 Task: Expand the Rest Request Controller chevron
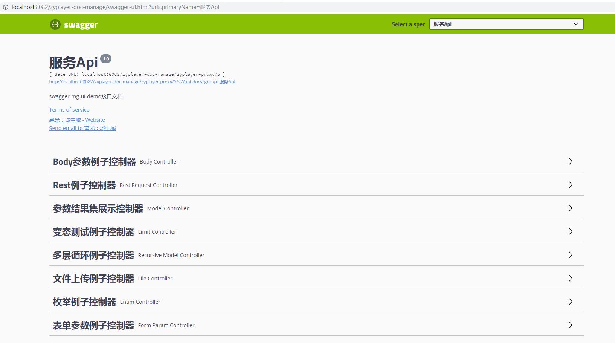tap(571, 185)
